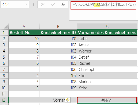138x105 pixels.
Task: Confirm formula entry with checkmark icon
Action: click(x=53, y=4)
